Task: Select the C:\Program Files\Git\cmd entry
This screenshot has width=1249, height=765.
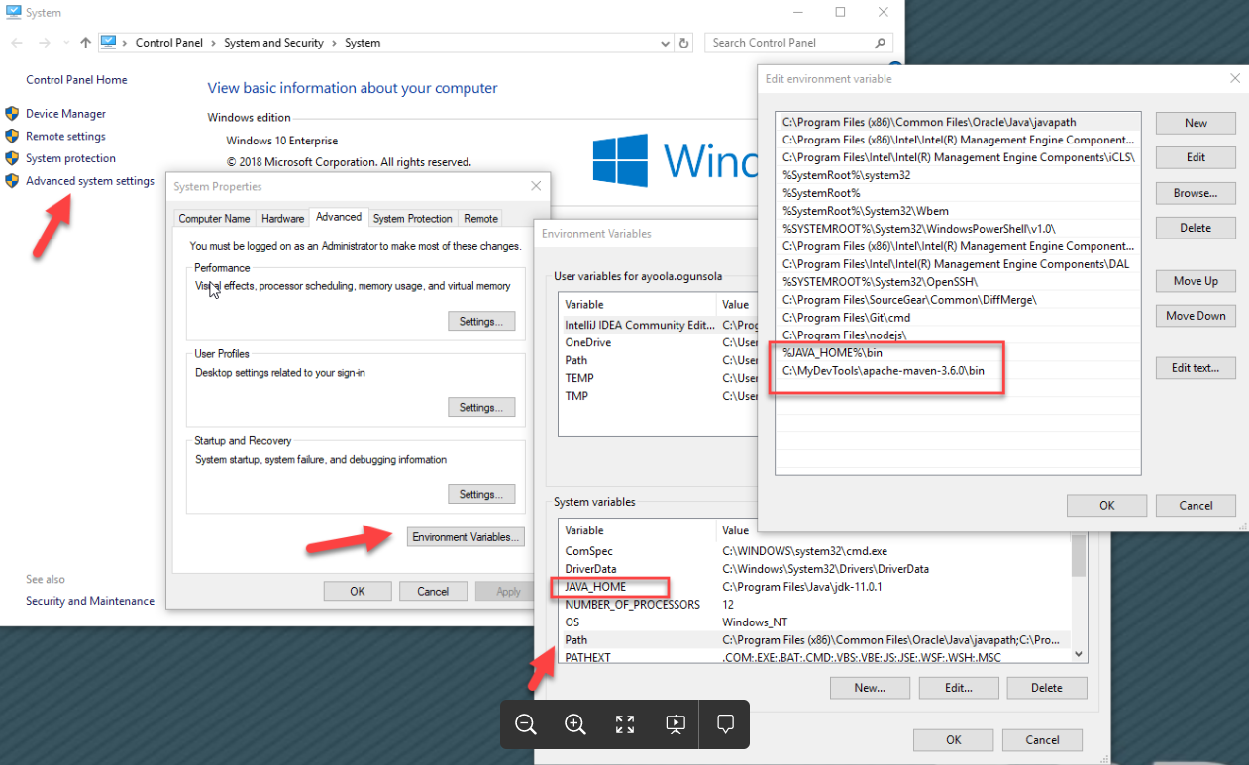Action: pyautogui.click(x=959, y=317)
